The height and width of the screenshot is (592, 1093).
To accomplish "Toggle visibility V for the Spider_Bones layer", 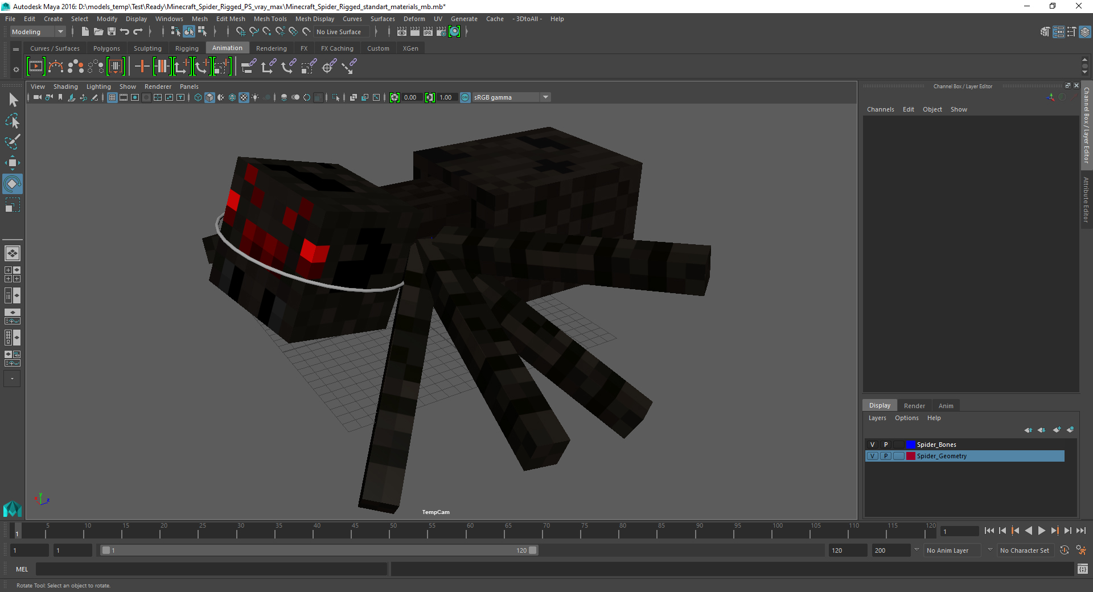I will pyautogui.click(x=872, y=445).
